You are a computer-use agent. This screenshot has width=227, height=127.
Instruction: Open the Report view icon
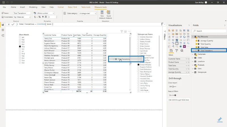pos(3,25)
